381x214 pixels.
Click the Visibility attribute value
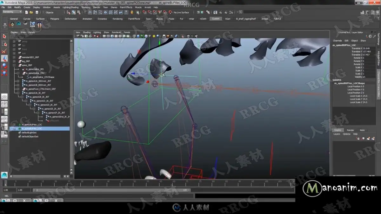(368, 77)
